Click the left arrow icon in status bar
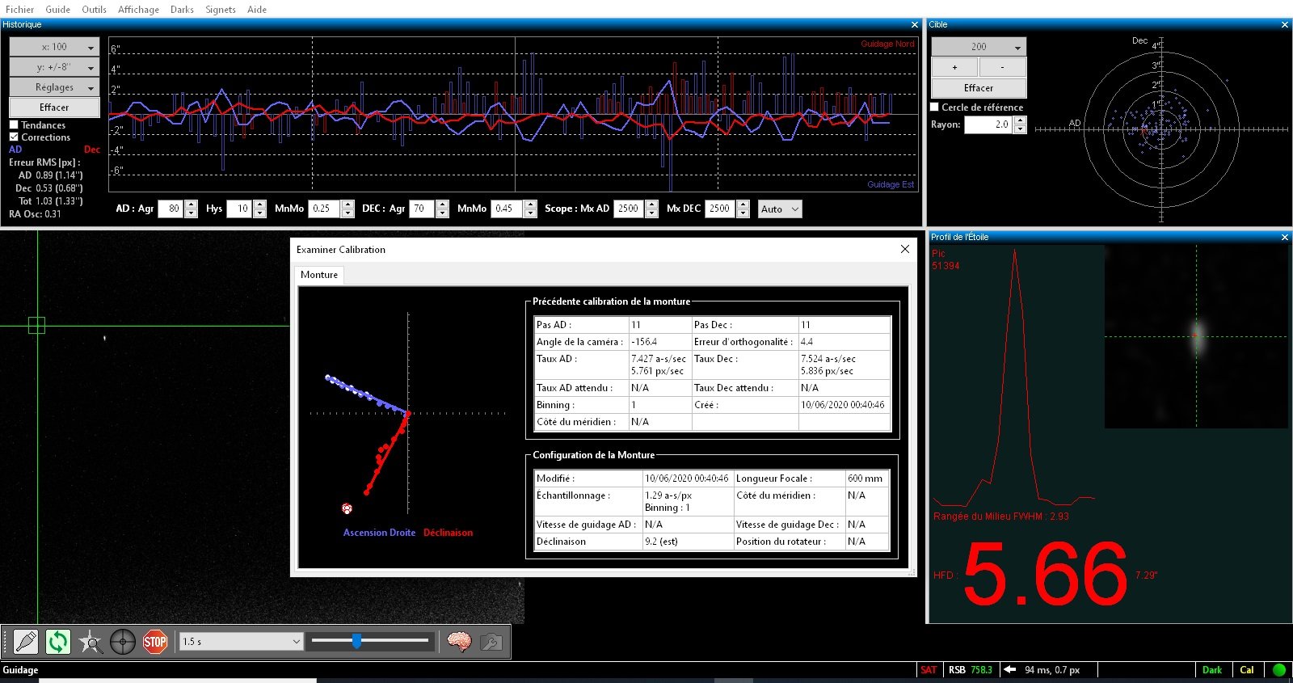This screenshot has height=683, width=1293. click(x=1009, y=670)
